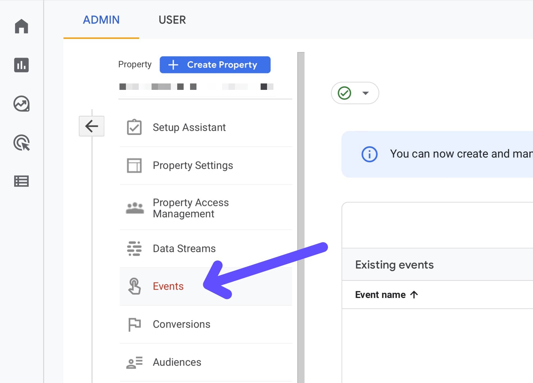Click the Property Settings layout icon
533x383 pixels.
click(x=134, y=165)
